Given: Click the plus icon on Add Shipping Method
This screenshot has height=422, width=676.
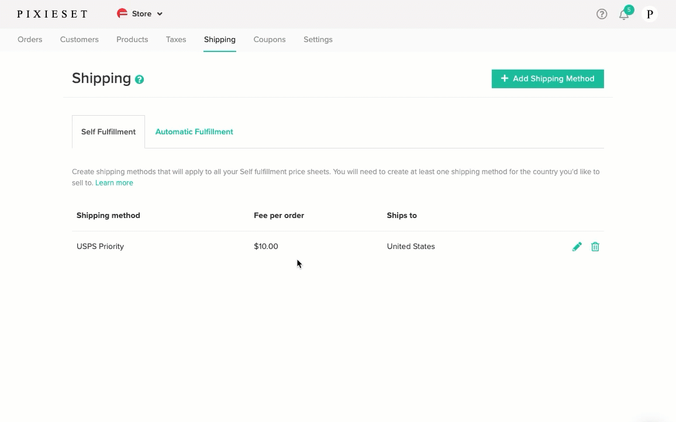Looking at the screenshot, I should click(x=505, y=78).
